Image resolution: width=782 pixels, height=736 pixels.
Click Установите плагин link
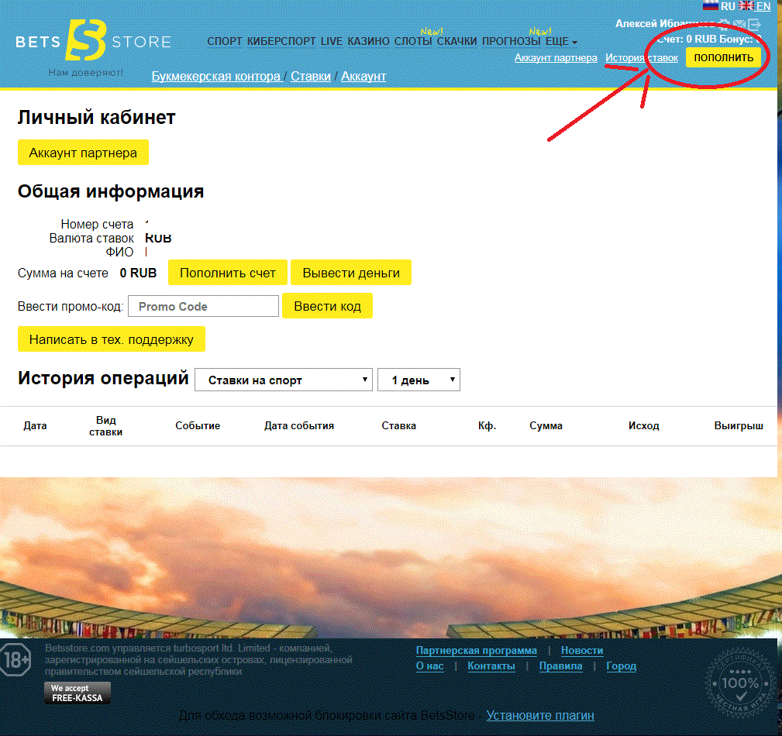[540, 715]
